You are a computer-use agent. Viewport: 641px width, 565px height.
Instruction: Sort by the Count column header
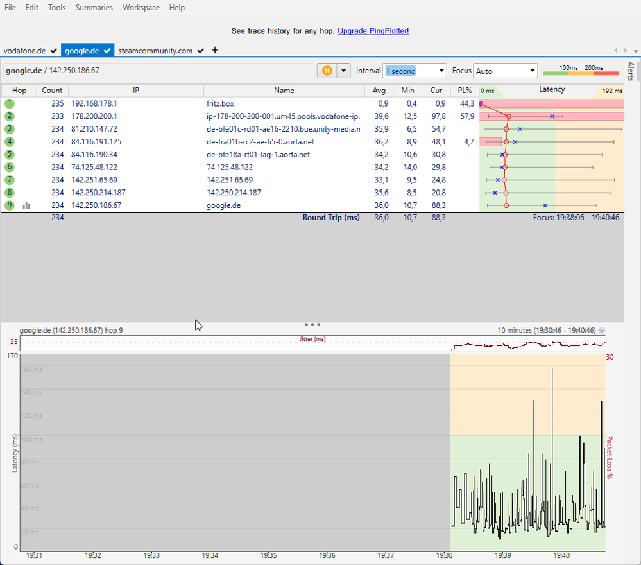click(52, 91)
